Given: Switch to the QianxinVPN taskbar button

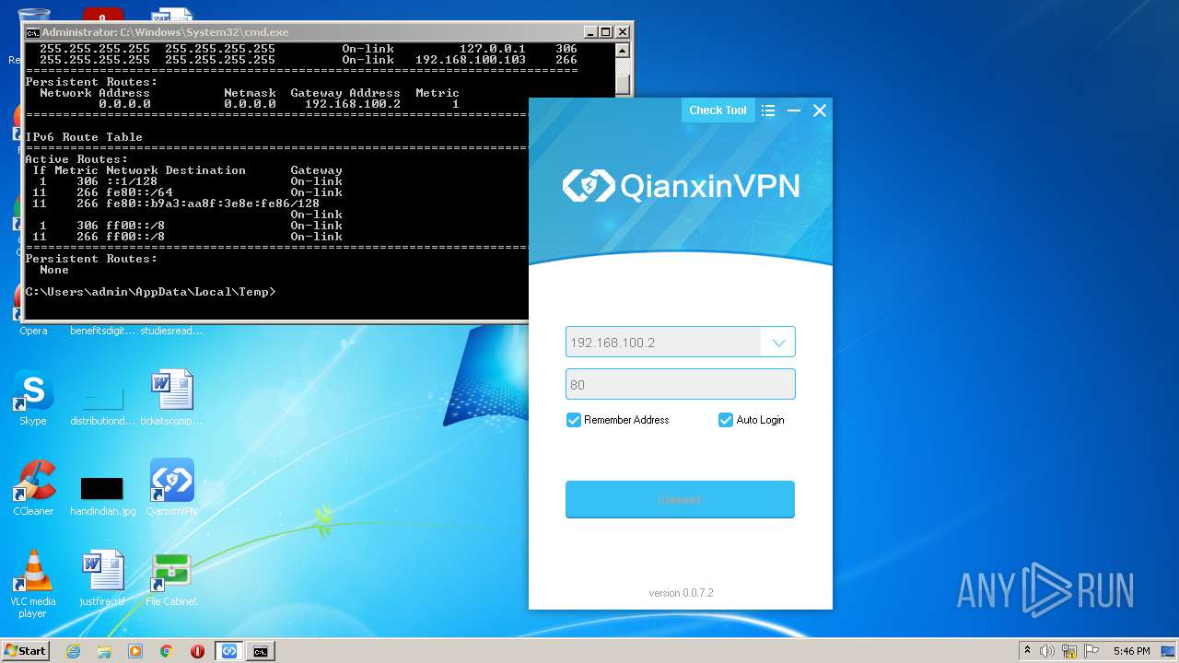Looking at the screenshot, I should 229,651.
